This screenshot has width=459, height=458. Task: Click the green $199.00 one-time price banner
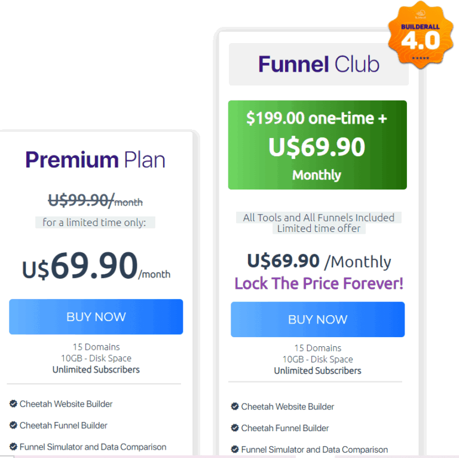point(317,145)
